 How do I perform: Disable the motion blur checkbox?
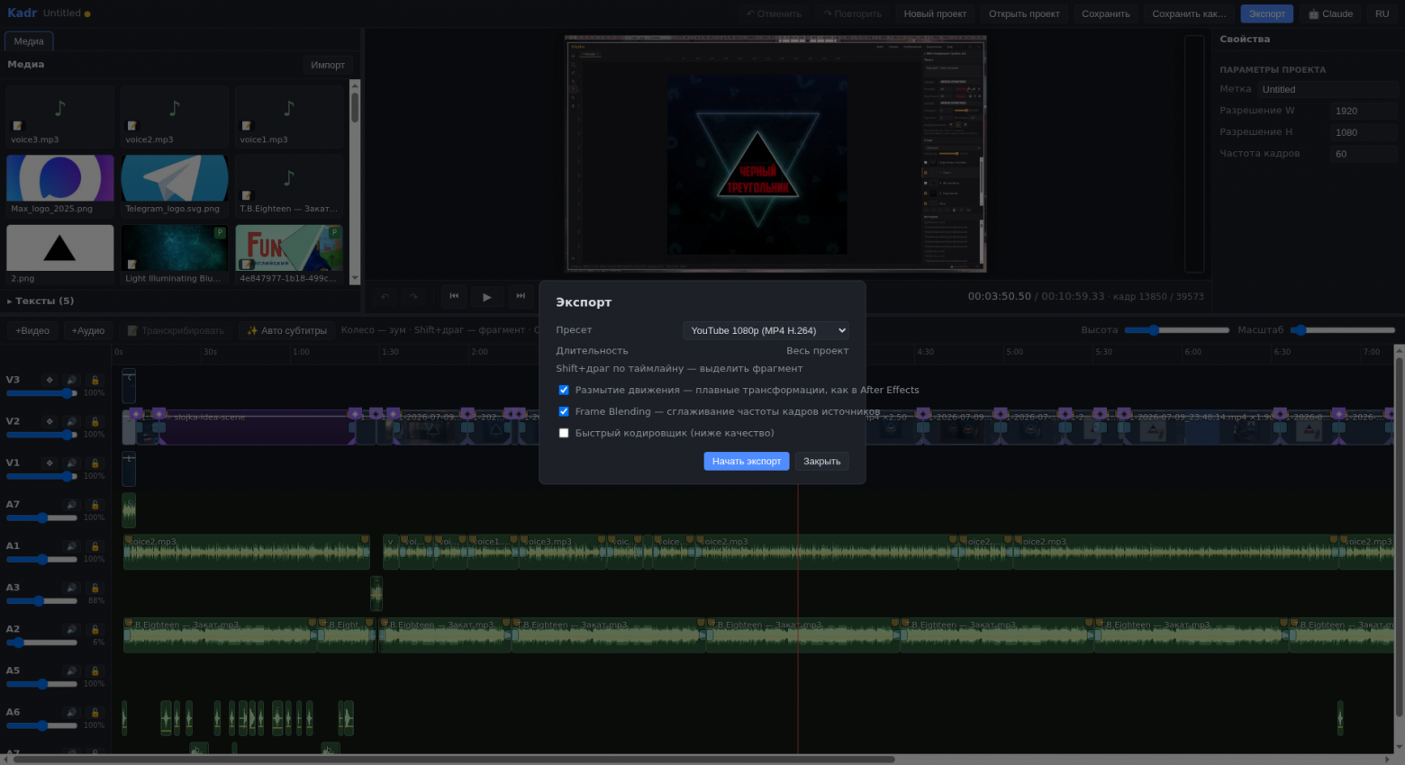[564, 390]
